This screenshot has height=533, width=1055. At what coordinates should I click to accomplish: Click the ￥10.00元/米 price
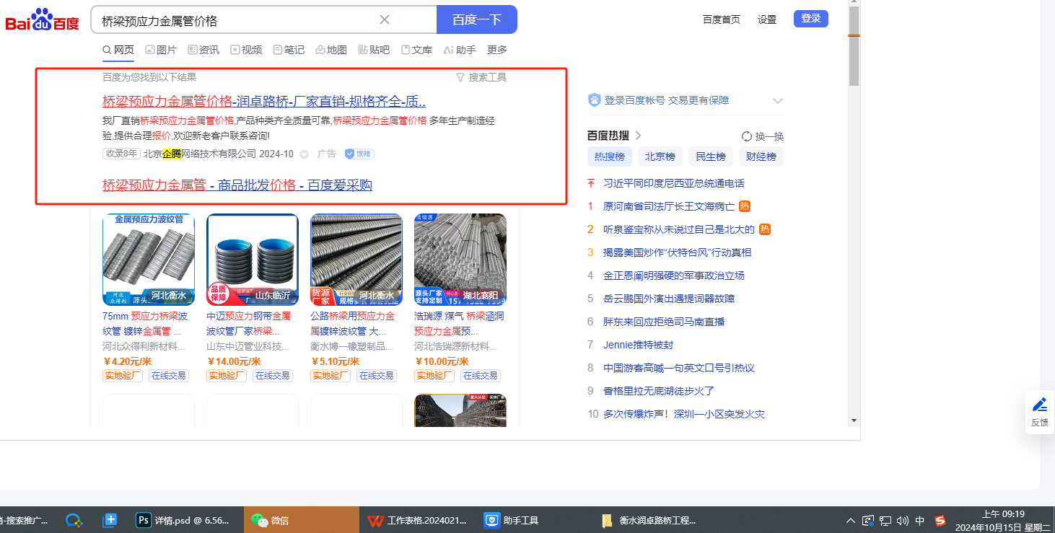442,361
